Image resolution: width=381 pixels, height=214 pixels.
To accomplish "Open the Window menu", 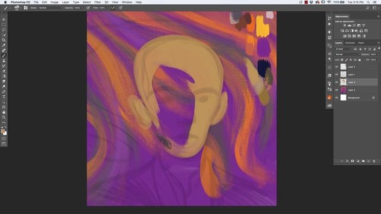I will tap(127, 2).
